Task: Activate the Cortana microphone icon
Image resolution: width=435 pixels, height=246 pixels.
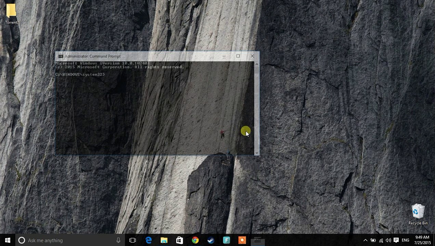Action: pyautogui.click(x=118, y=240)
